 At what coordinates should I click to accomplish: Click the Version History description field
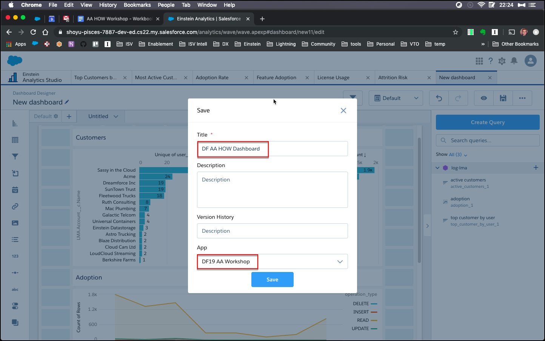[x=272, y=231]
